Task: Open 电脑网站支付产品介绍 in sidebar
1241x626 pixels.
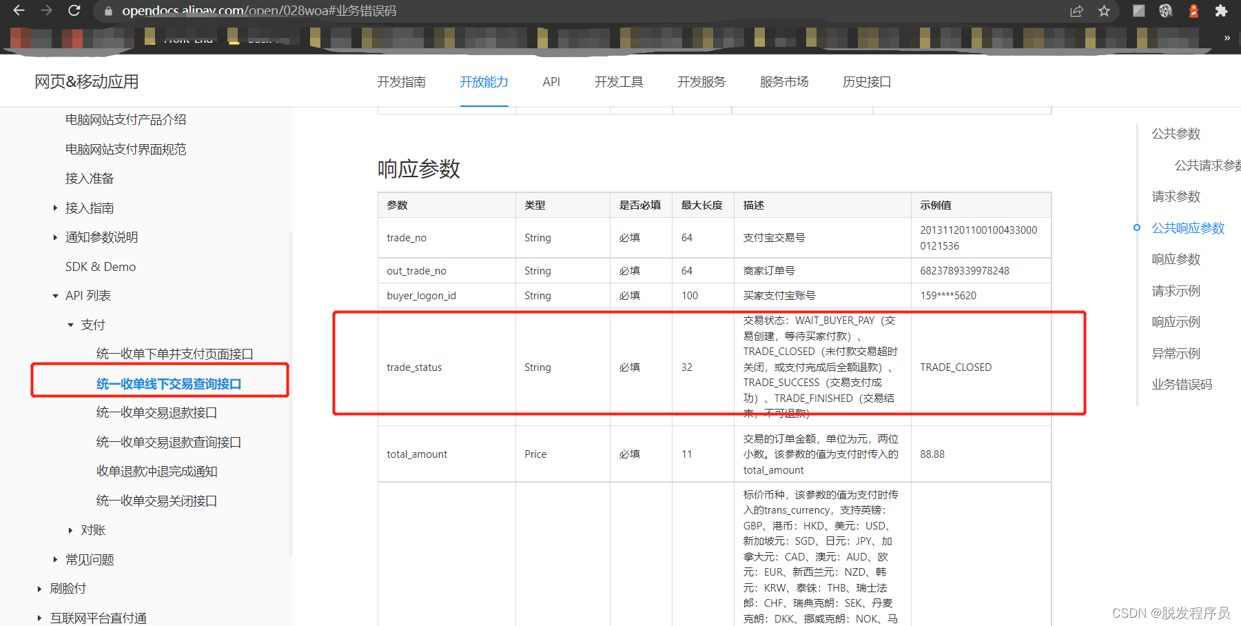Action: (x=125, y=120)
